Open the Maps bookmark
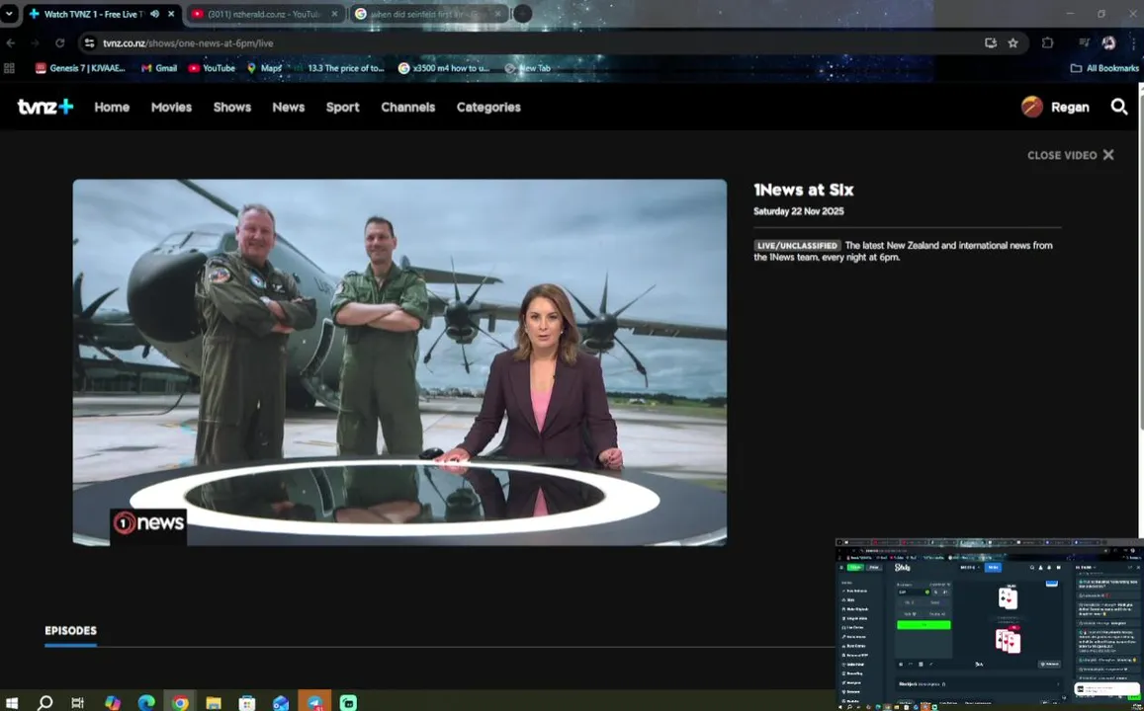This screenshot has height=711, width=1144. coord(264,68)
